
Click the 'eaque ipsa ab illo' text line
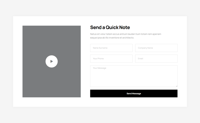click(112, 38)
